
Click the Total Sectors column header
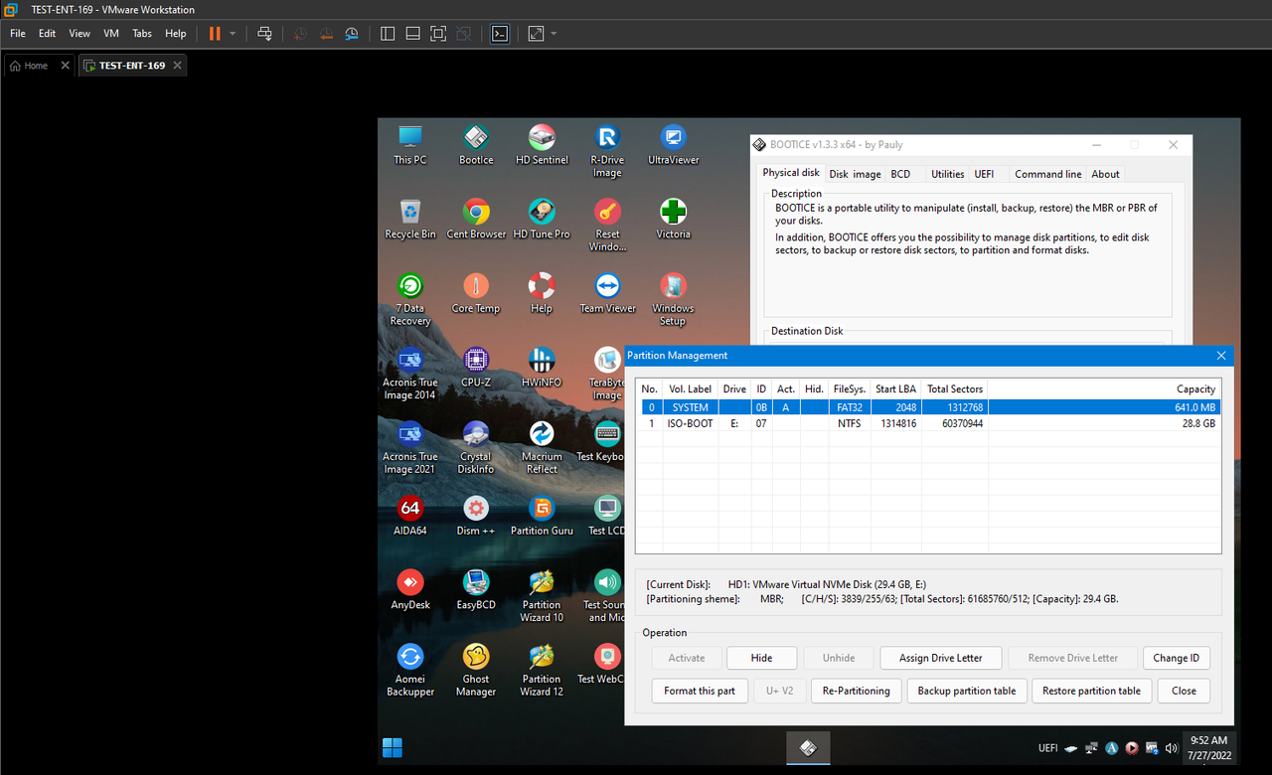click(x=954, y=388)
